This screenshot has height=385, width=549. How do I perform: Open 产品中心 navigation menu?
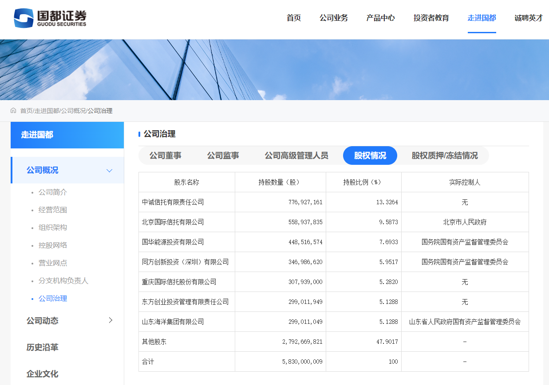380,18
